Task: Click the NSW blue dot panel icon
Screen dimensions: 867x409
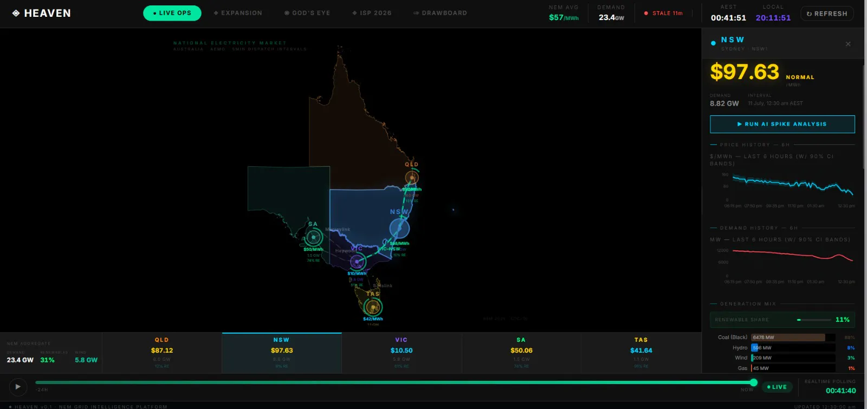Action: point(713,43)
